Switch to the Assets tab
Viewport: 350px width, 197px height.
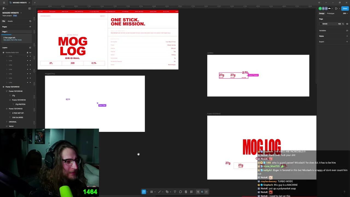10,21
